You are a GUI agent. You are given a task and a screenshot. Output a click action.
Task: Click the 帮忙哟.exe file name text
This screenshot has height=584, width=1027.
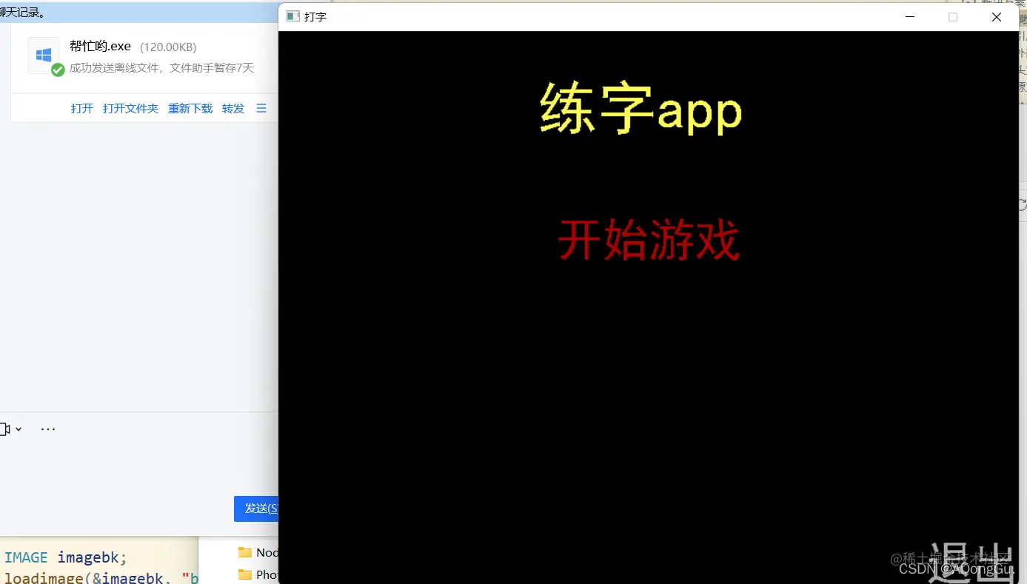pyautogui.click(x=100, y=45)
